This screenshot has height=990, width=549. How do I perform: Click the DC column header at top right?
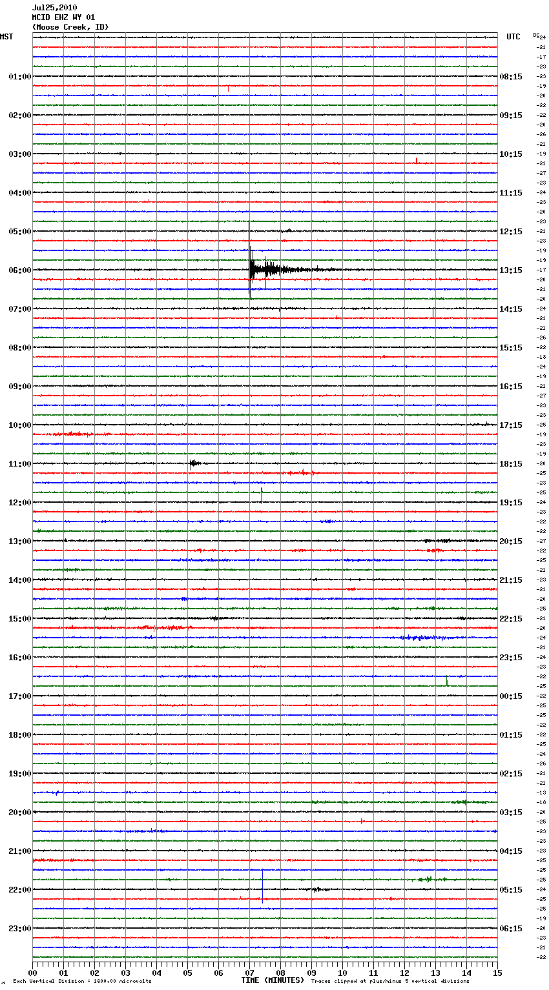535,35
